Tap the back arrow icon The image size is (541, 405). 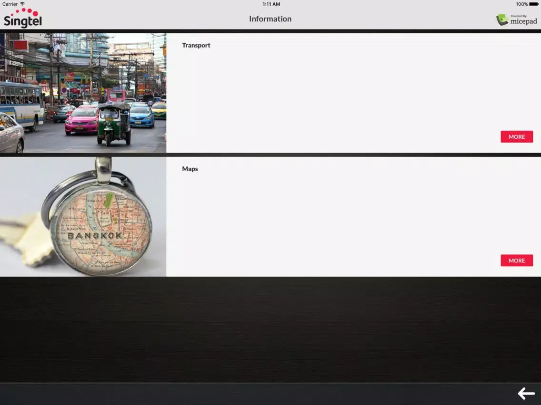click(526, 393)
